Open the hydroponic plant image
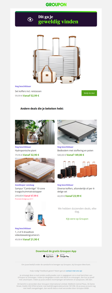 tap(35, 132)
